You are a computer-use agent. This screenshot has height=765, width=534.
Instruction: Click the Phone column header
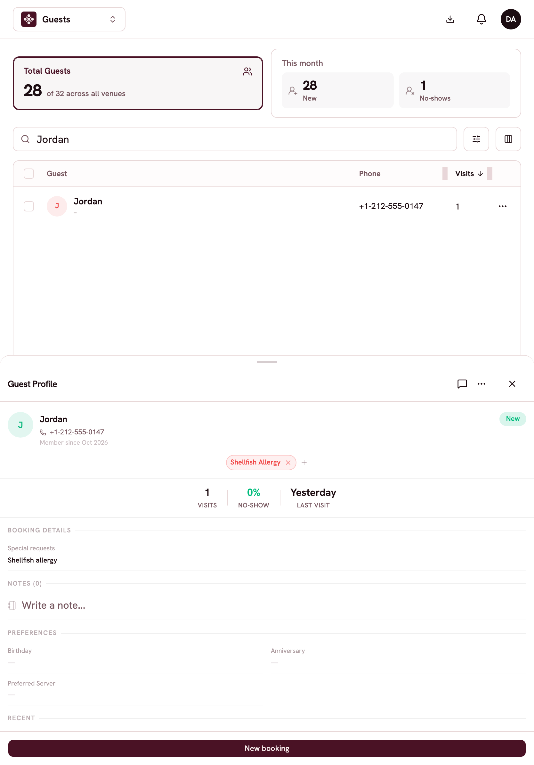click(369, 174)
